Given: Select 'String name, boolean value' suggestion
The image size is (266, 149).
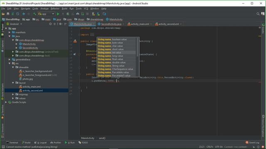Looking at the screenshot, I should (116, 39).
